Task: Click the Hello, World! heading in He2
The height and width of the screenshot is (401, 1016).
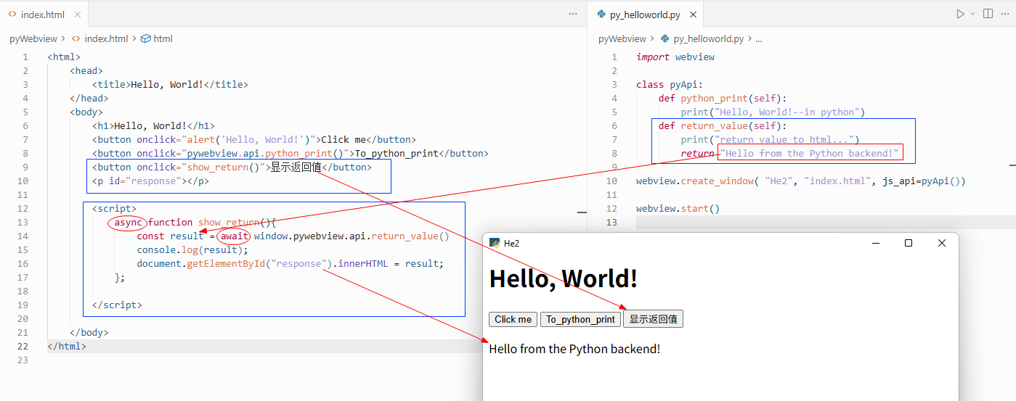Action: (x=564, y=278)
